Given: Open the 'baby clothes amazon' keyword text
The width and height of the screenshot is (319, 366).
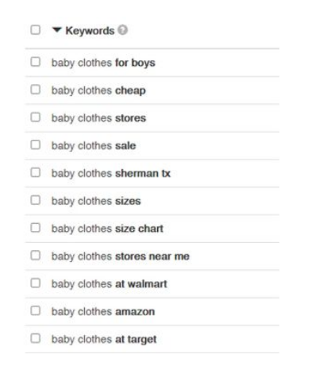Looking at the screenshot, I should [x=103, y=312].
